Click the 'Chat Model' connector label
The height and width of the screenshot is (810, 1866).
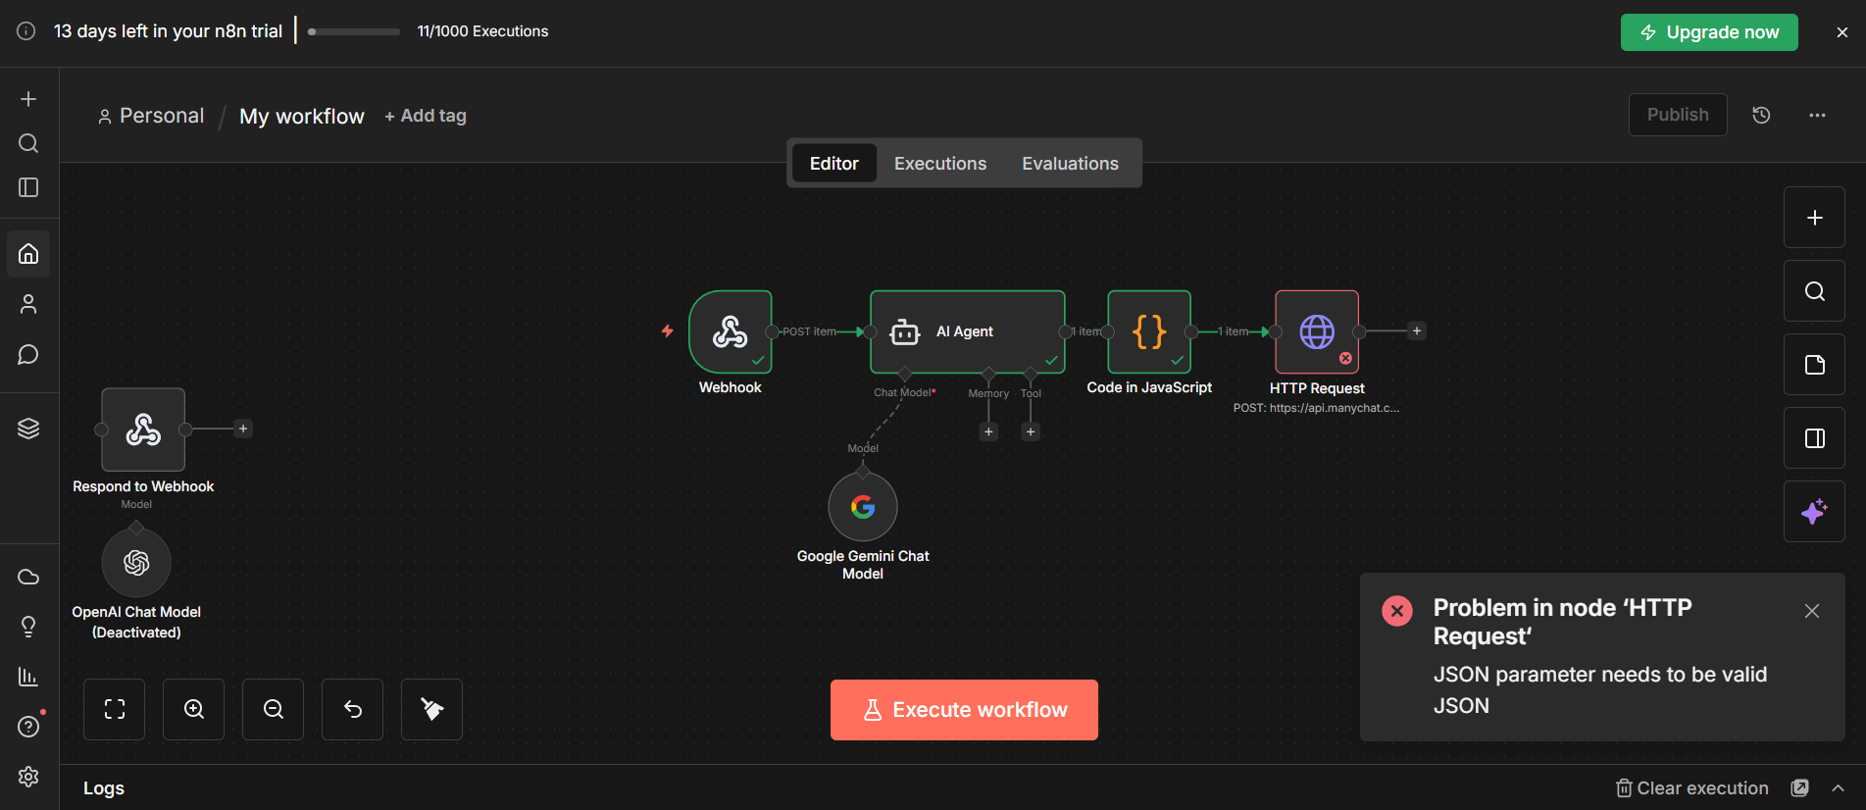tap(905, 392)
